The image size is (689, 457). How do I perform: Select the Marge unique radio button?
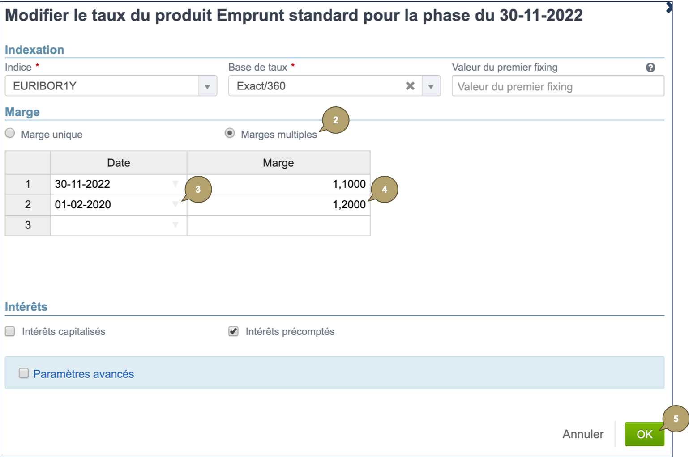(x=10, y=133)
